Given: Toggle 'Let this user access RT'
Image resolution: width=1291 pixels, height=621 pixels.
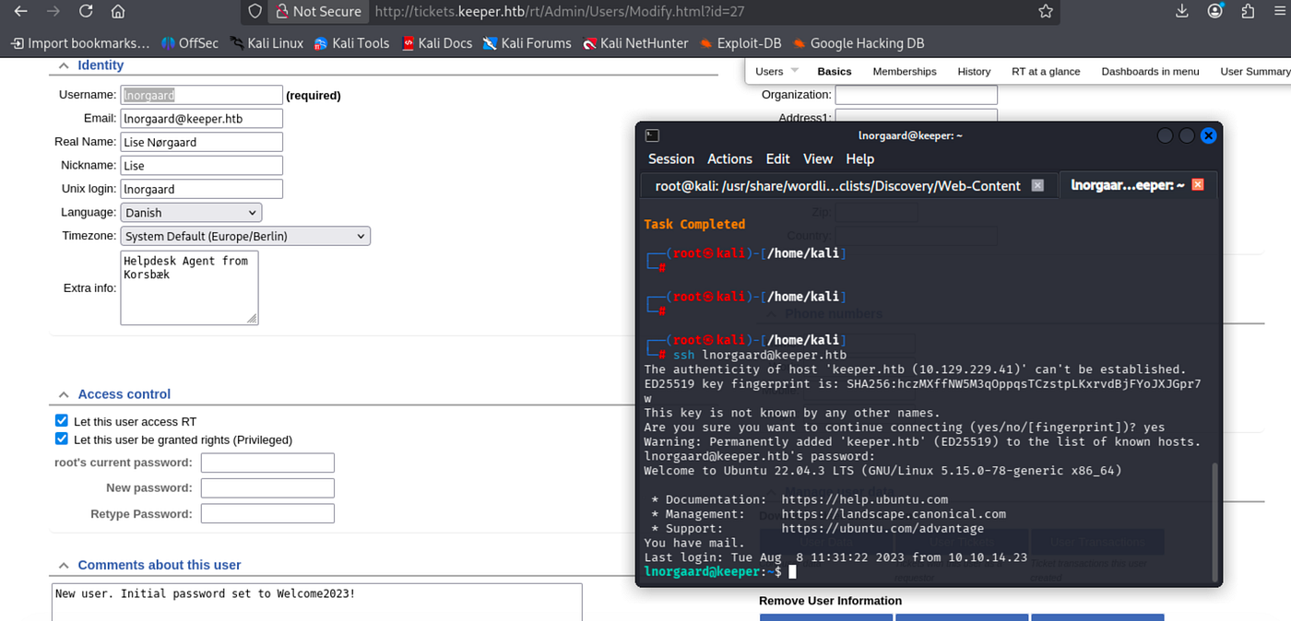Looking at the screenshot, I should tap(62, 421).
